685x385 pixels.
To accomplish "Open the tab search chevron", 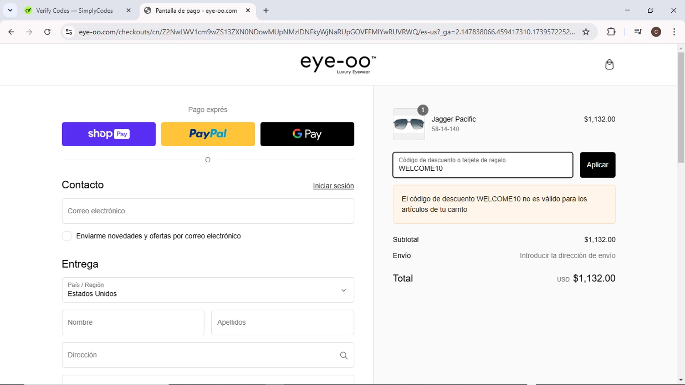I will 10,10.
